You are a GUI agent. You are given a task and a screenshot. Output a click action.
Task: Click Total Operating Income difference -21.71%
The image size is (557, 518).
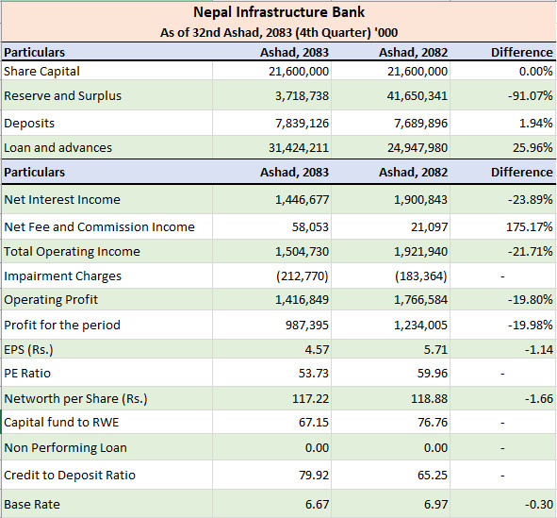coord(530,252)
